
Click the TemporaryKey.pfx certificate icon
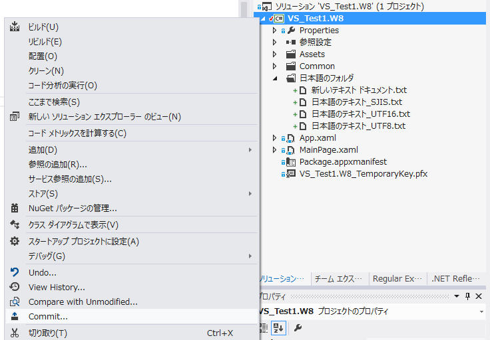tap(291, 173)
